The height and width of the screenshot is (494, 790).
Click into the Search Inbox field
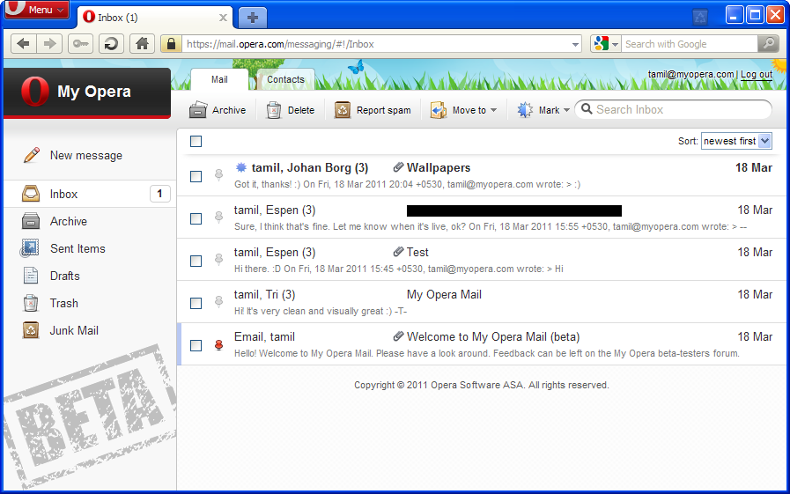(x=678, y=110)
